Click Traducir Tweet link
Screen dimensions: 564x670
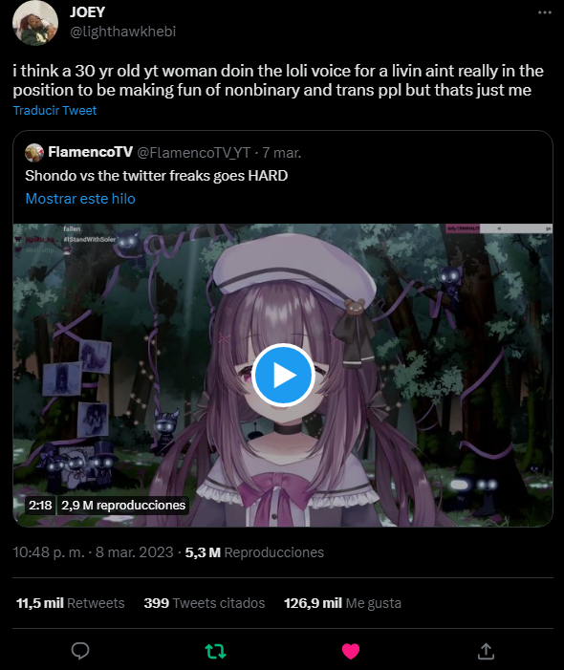pos(54,110)
